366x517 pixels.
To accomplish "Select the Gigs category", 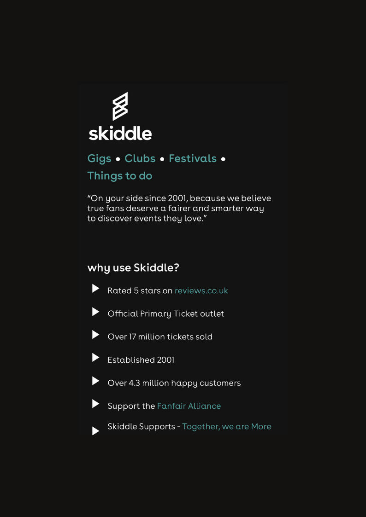I will tap(100, 159).
